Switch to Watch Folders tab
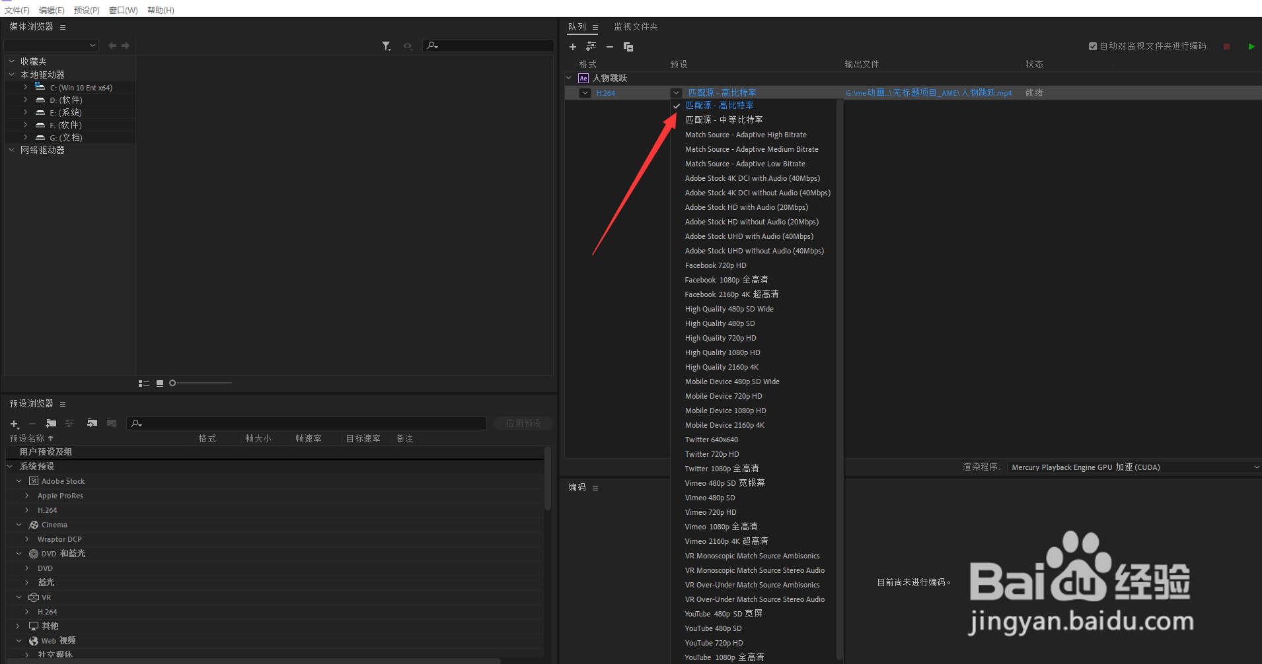This screenshot has height=664, width=1262. (x=636, y=27)
